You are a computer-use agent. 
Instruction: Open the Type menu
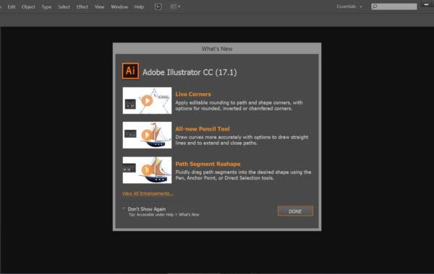click(46, 7)
